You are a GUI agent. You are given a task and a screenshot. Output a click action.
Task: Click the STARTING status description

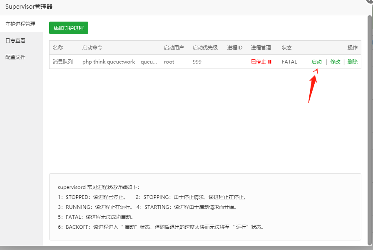pyautogui.click(x=187, y=207)
